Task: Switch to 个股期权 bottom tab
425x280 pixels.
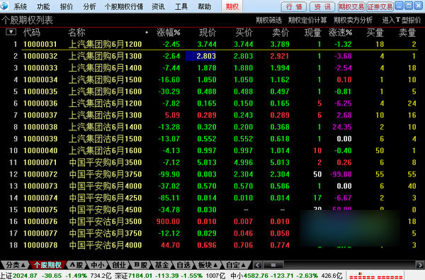Action: 47,265
